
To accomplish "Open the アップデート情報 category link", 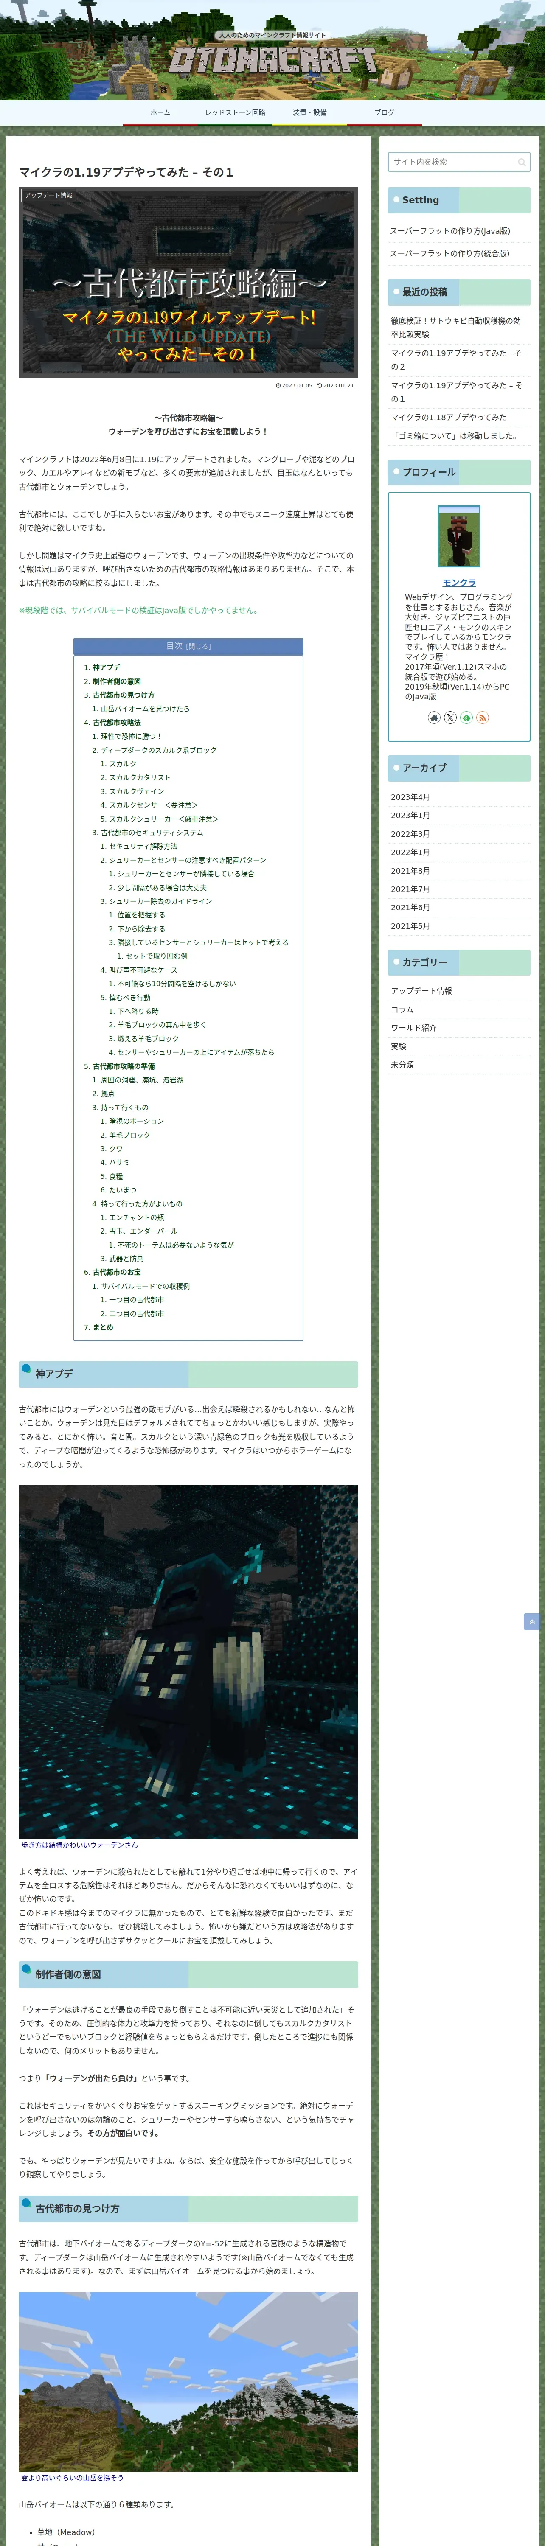I will (x=421, y=991).
